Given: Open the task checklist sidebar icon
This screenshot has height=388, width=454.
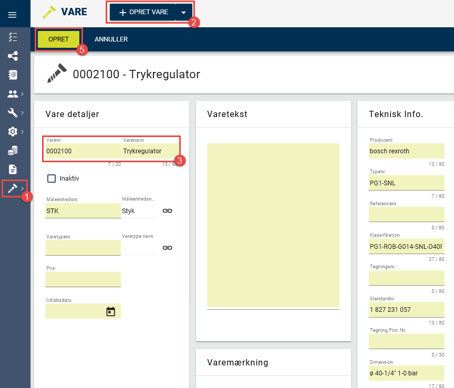Looking at the screenshot, I should 13,37.
